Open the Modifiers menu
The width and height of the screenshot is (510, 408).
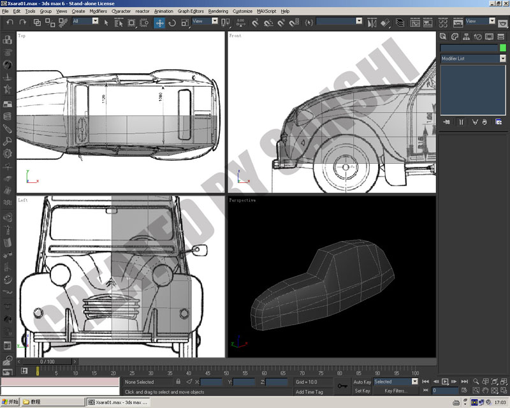98,11
